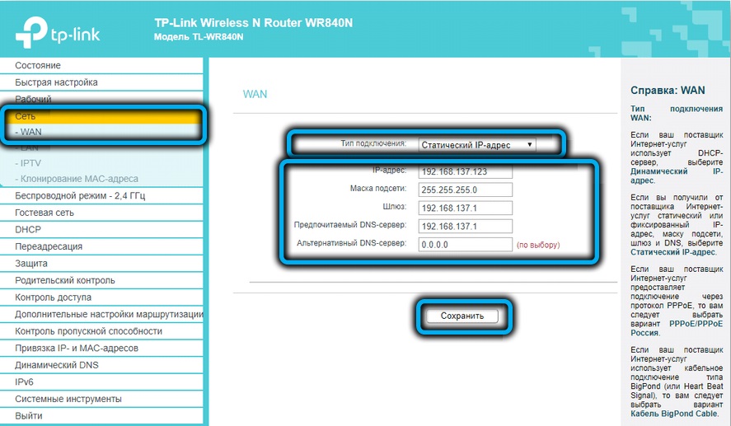Screen dimensions: 731x426
Task: Click the TP-Link logo
Action: click(58, 31)
